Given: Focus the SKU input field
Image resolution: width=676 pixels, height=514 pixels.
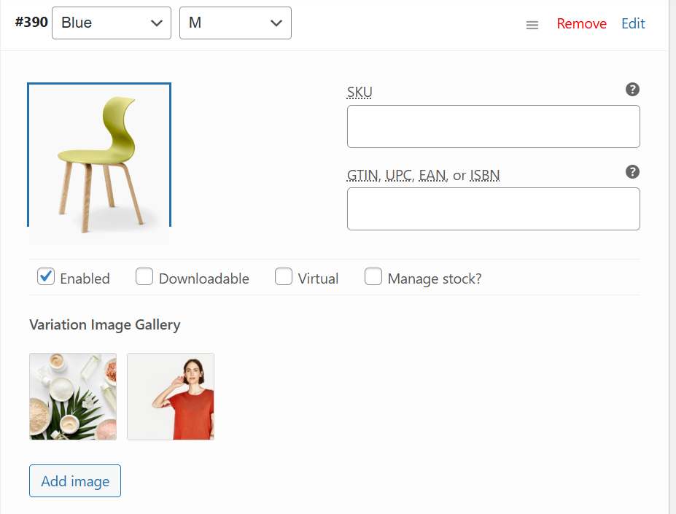Looking at the screenshot, I should pyautogui.click(x=493, y=126).
